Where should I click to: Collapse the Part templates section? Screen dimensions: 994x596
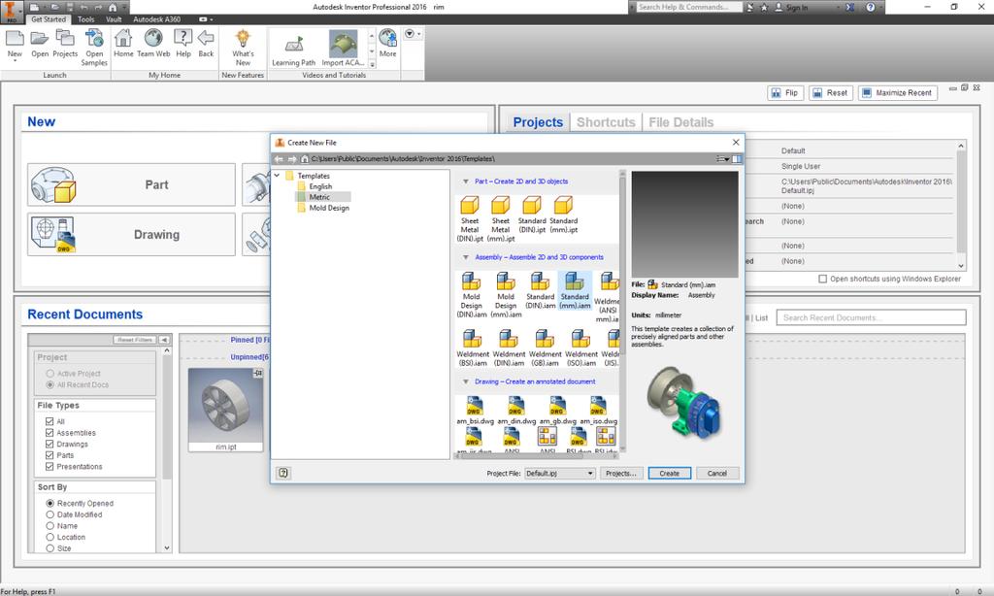[x=466, y=182]
